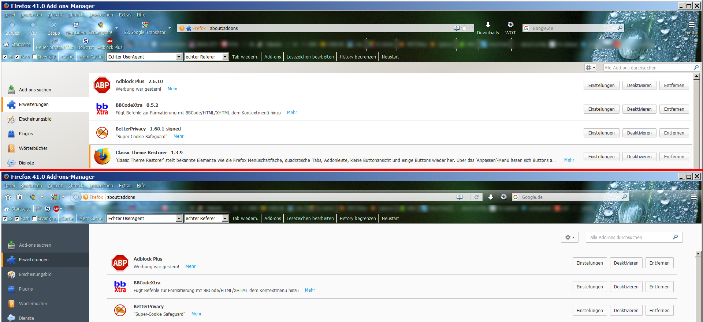Toggle Silverlight checkbox in bottom window
The image size is (703, 322).
tap(34, 218)
